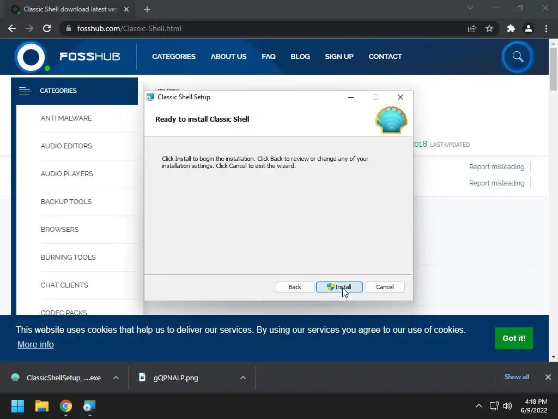Click the Install button in setup wizard
This screenshot has width=558, height=419.
[339, 287]
